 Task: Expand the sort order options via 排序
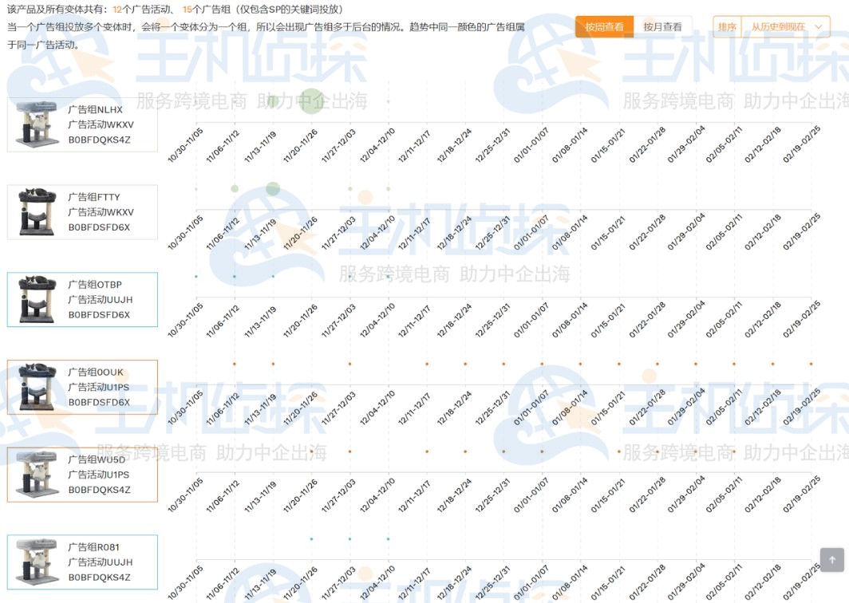point(727,26)
